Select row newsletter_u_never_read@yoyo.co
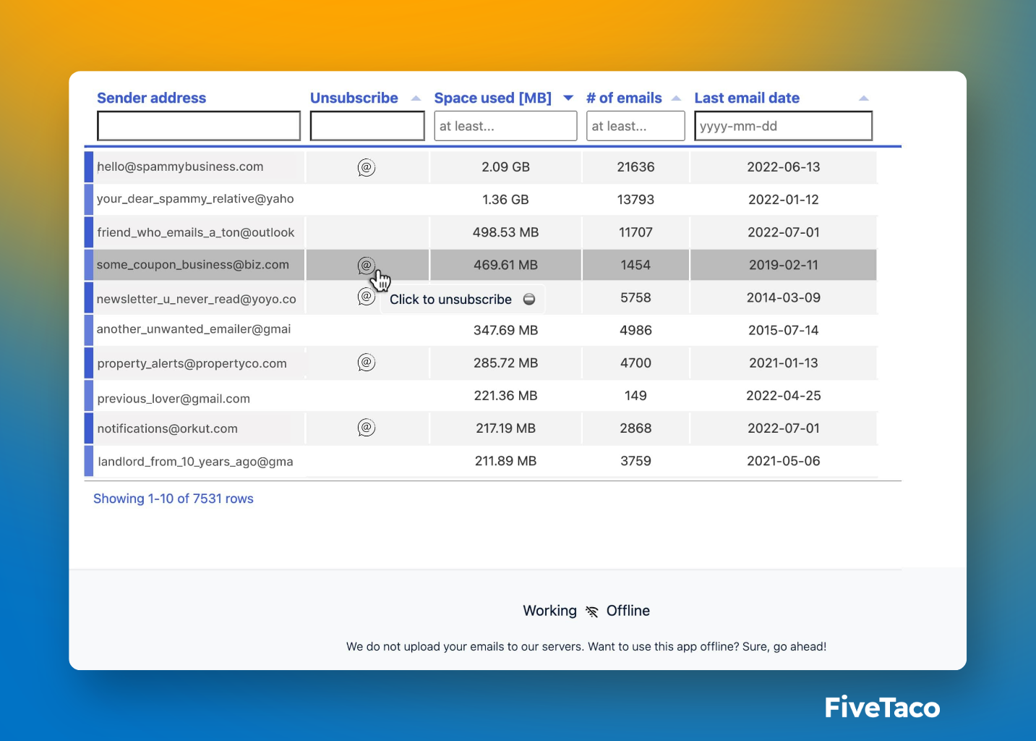1036x741 pixels. tap(481, 298)
